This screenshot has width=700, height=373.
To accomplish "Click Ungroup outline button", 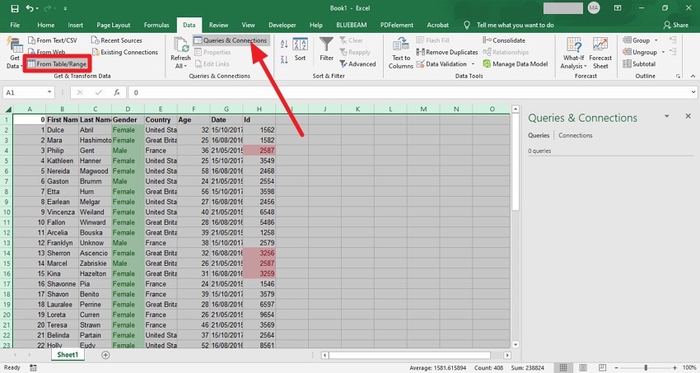I will (x=640, y=52).
